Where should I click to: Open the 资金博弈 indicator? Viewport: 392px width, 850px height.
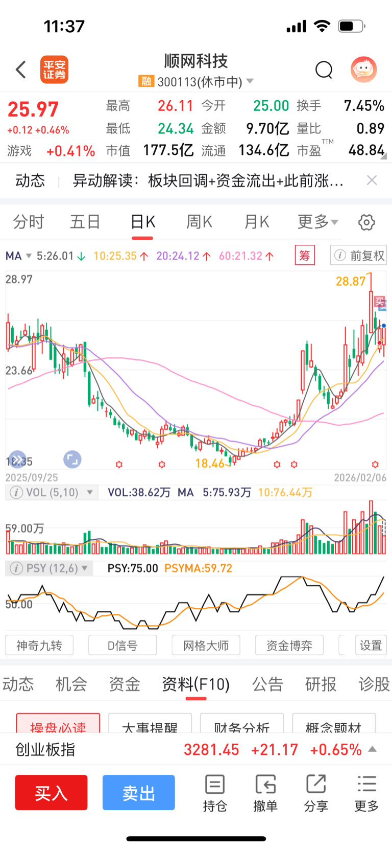point(289,645)
